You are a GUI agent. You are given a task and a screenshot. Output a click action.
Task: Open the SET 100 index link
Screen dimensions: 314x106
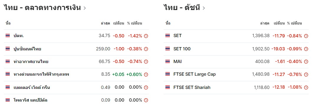point(182,49)
